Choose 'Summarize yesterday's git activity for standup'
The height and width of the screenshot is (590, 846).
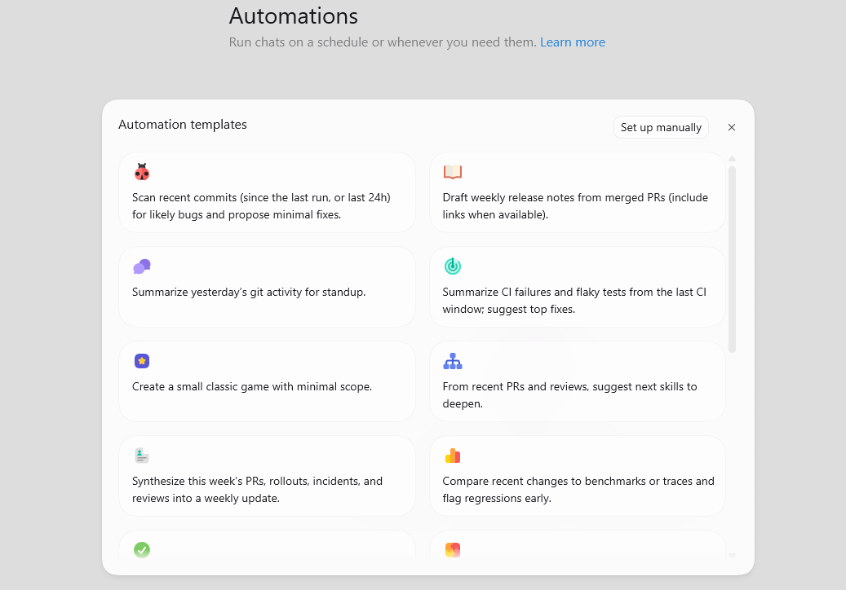pos(249,292)
